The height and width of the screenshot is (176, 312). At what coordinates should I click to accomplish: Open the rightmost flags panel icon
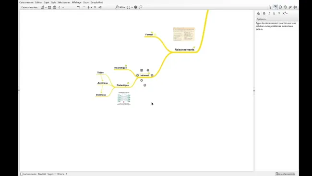295,7
